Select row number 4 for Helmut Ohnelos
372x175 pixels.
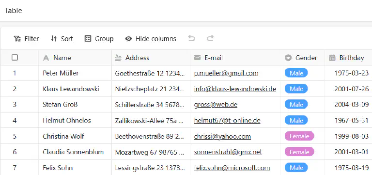[15, 120]
